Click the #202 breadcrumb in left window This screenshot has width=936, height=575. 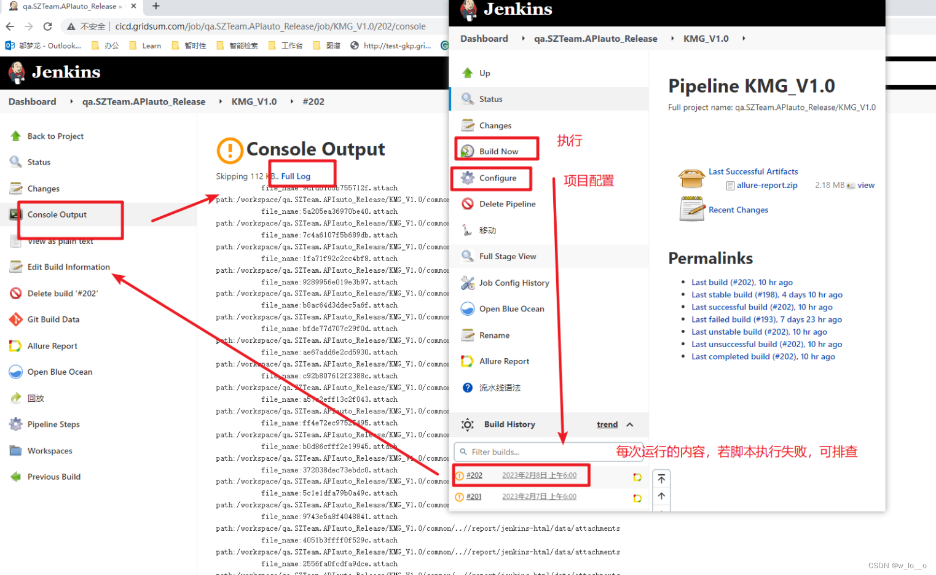click(313, 101)
